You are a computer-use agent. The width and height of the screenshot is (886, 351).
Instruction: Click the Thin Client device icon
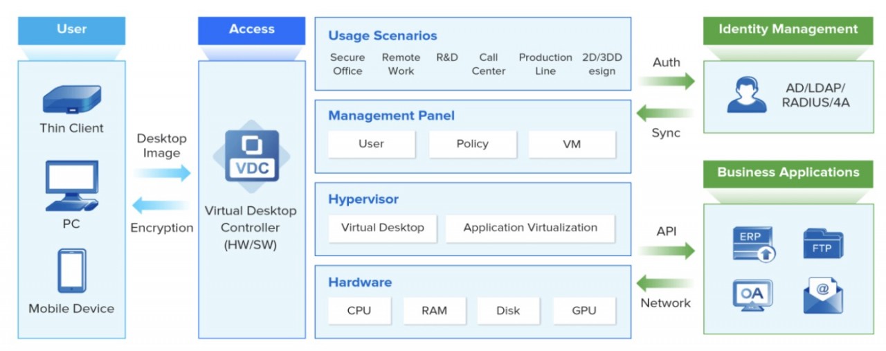point(71,100)
